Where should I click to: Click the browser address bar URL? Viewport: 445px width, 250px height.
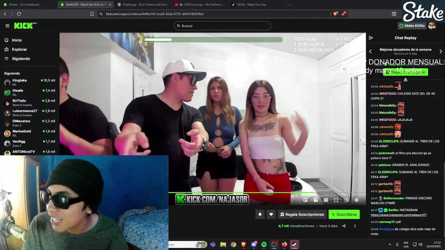(x=155, y=14)
